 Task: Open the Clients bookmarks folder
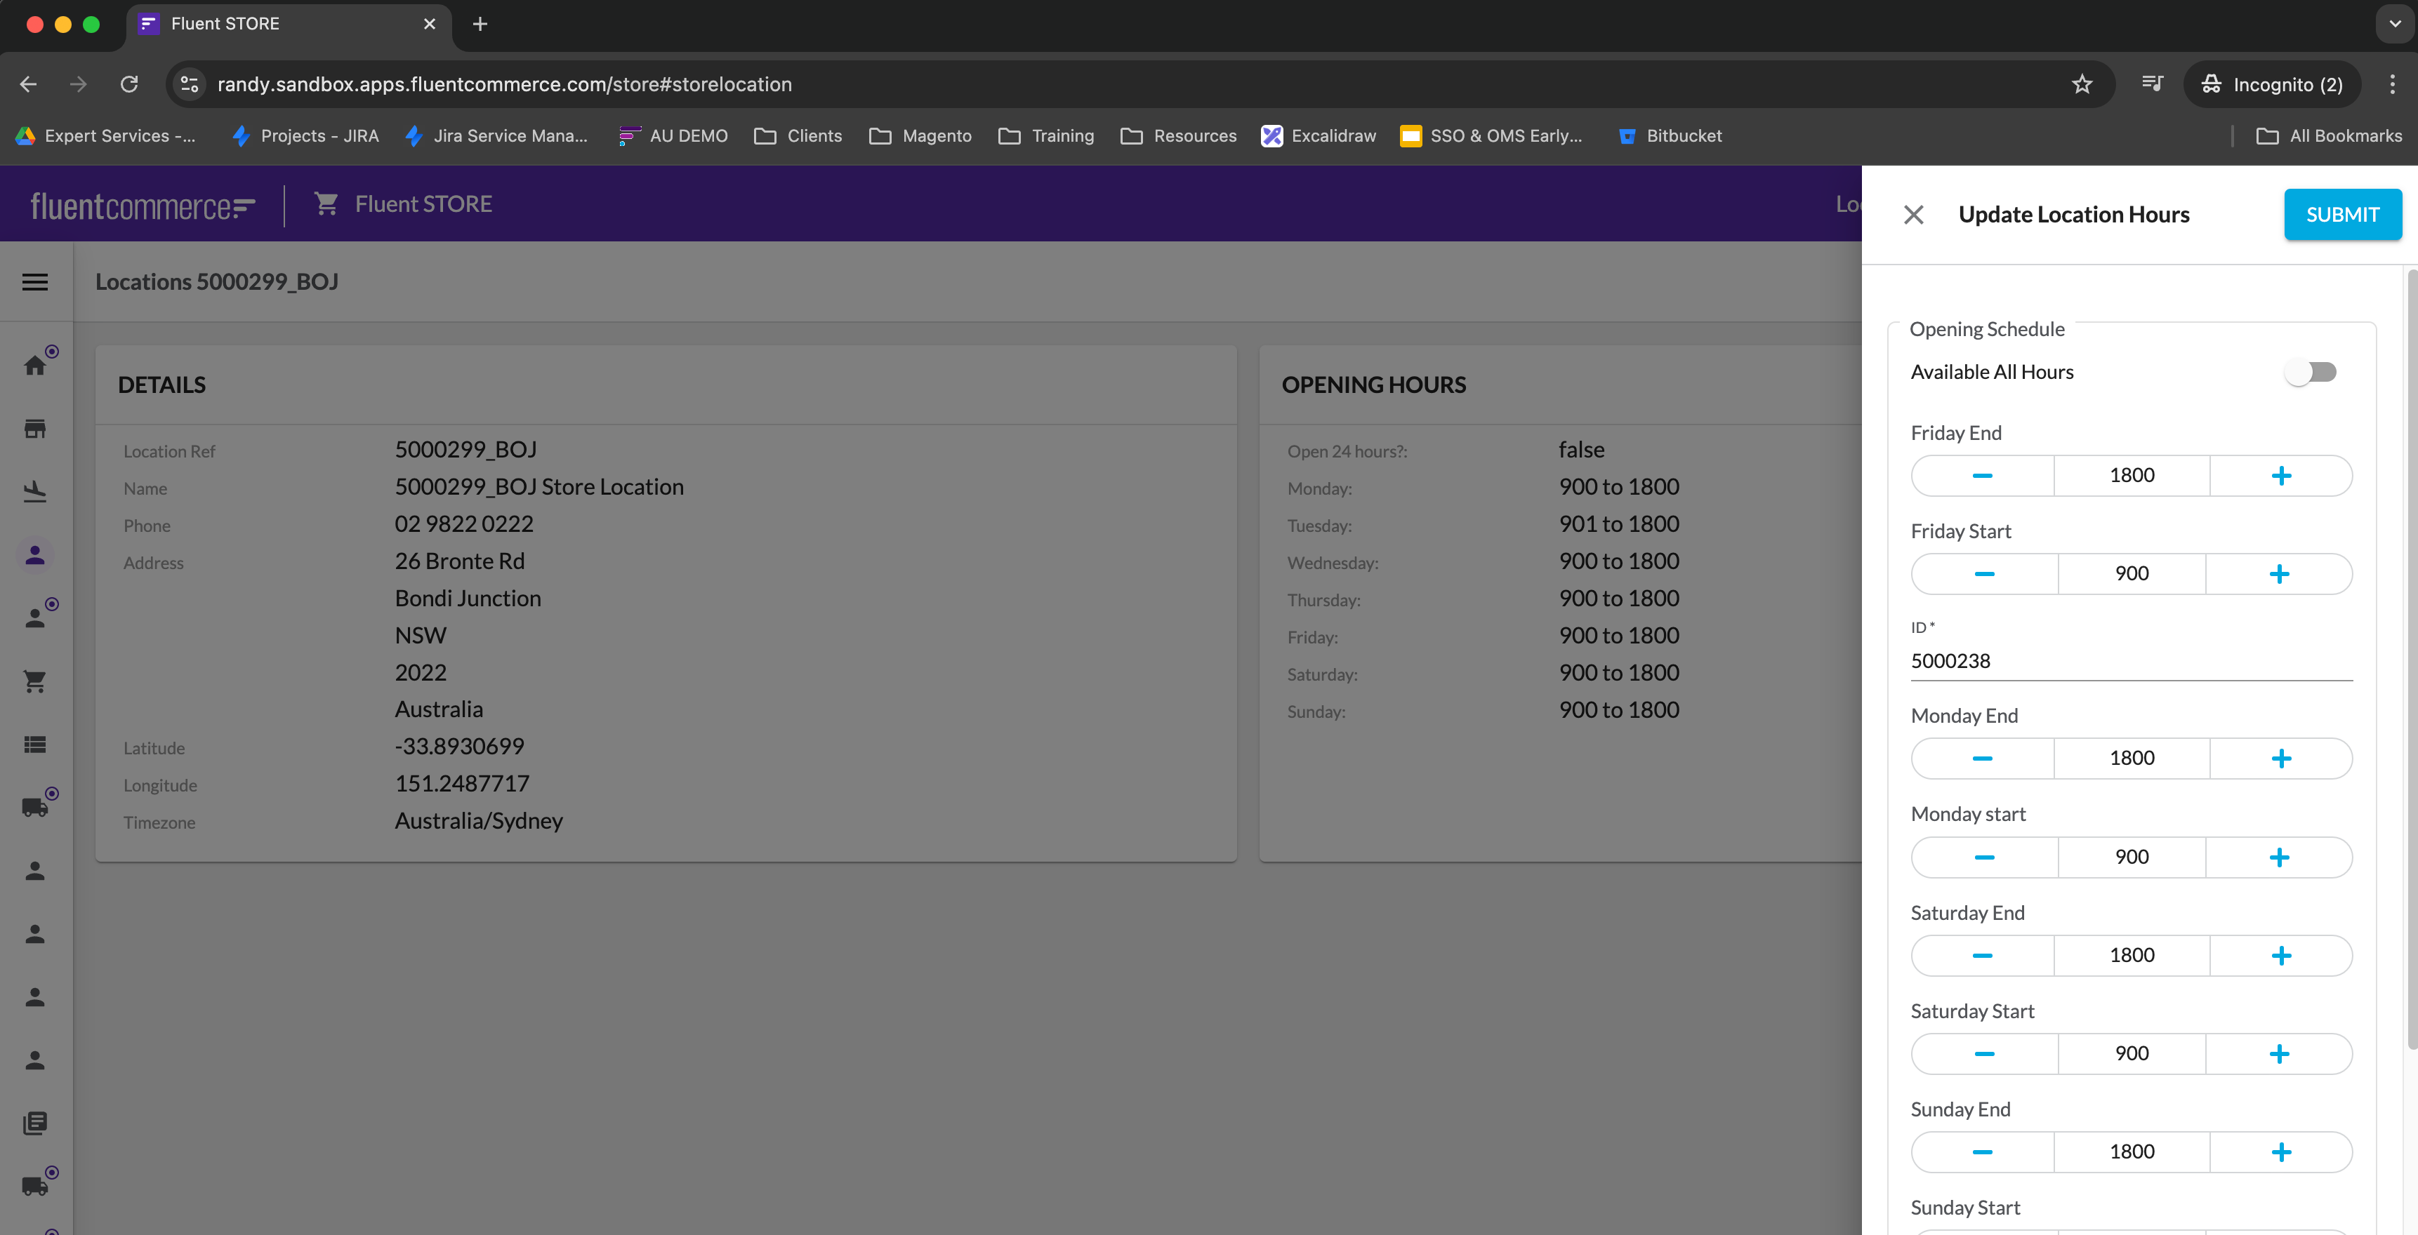[x=798, y=136]
